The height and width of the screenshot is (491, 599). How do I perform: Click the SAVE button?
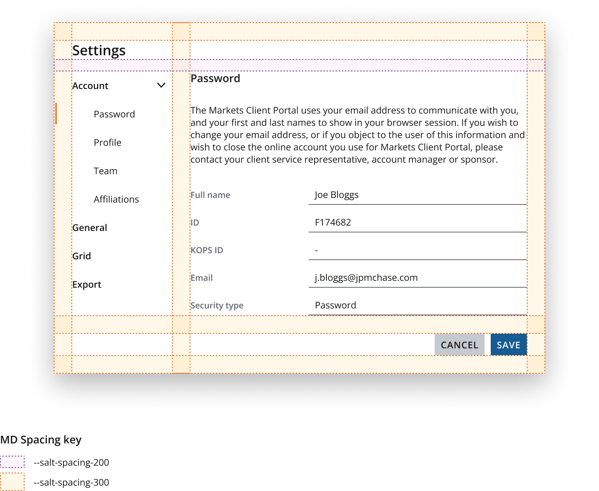508,344
